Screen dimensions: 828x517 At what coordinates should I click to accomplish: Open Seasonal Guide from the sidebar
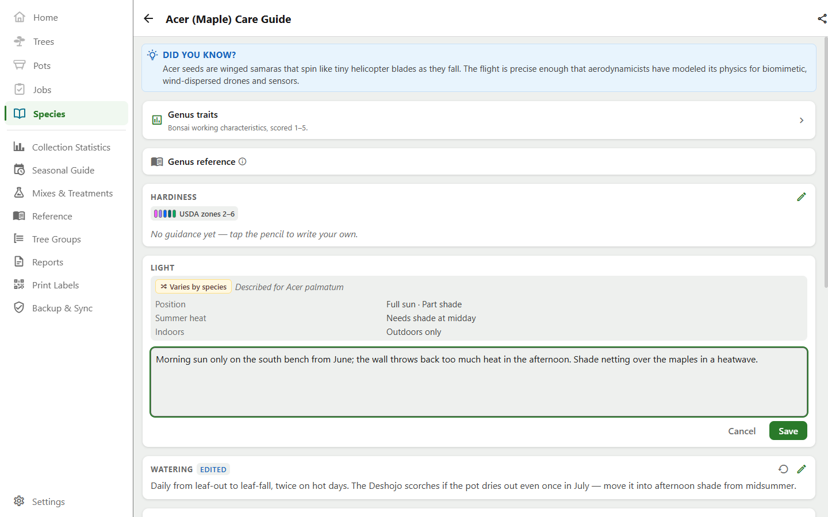67,170
